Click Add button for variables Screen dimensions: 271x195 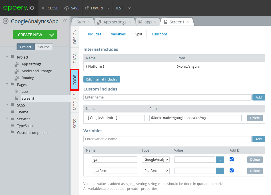coord(259,139)
